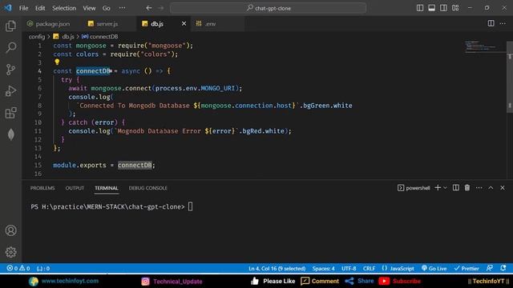The image size is (513, 288).
Task: Toggle the secondary side bar layout icon
Action: pyautogui.click(x=443, y=8)
